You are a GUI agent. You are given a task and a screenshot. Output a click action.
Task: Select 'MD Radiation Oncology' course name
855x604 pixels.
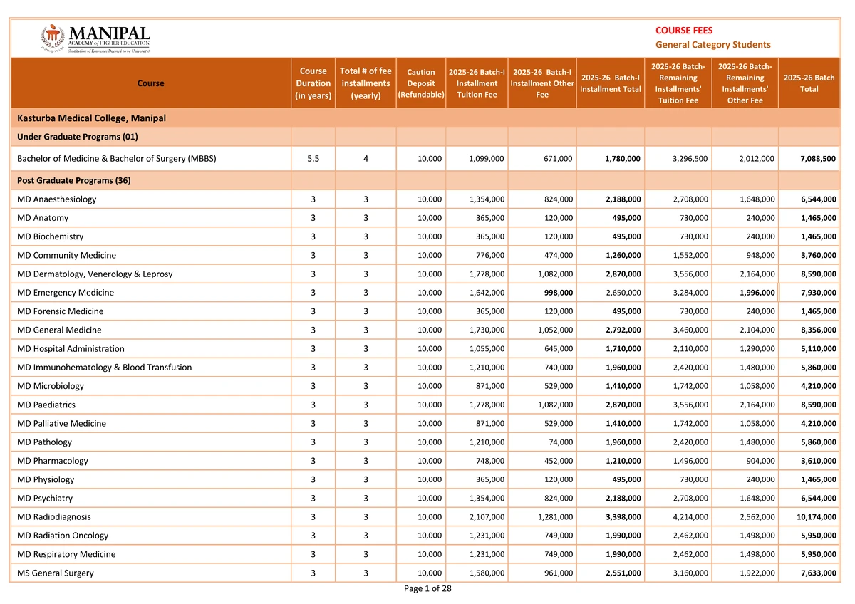tap(63, 536)
